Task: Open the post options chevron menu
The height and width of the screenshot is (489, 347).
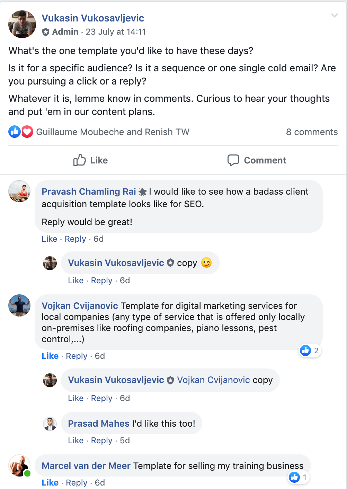Action: click(334, 15)
